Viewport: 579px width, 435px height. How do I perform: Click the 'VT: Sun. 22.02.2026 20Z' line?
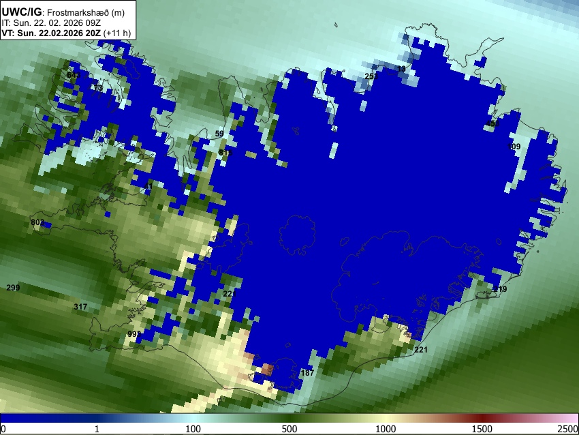coord(51,33)
